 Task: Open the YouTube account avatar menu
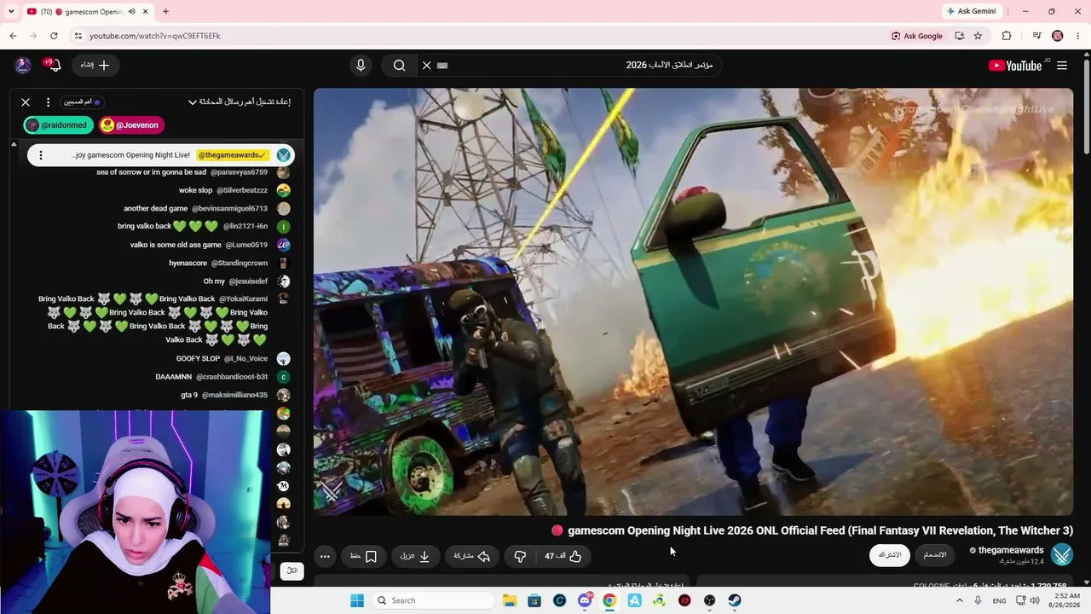click(23, 66)
